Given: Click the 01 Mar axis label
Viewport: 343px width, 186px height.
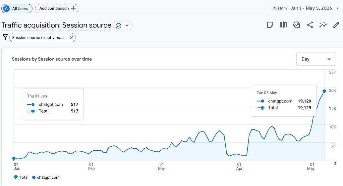Looking at the screenshot, I should click(161, 167).
